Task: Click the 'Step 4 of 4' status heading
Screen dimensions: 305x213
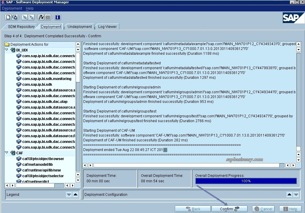Action: [53, 36]
